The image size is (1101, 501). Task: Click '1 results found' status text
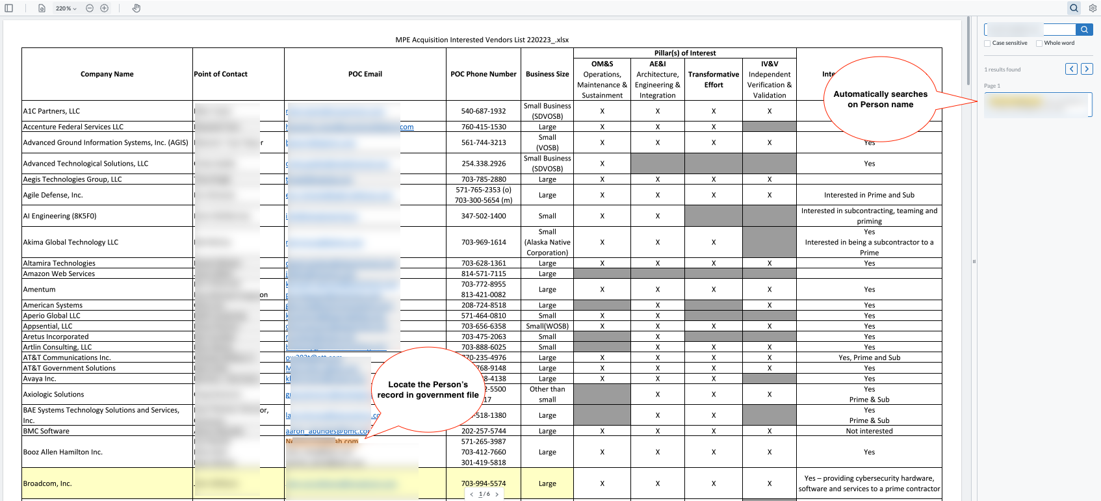click(x=1002, y=70)
